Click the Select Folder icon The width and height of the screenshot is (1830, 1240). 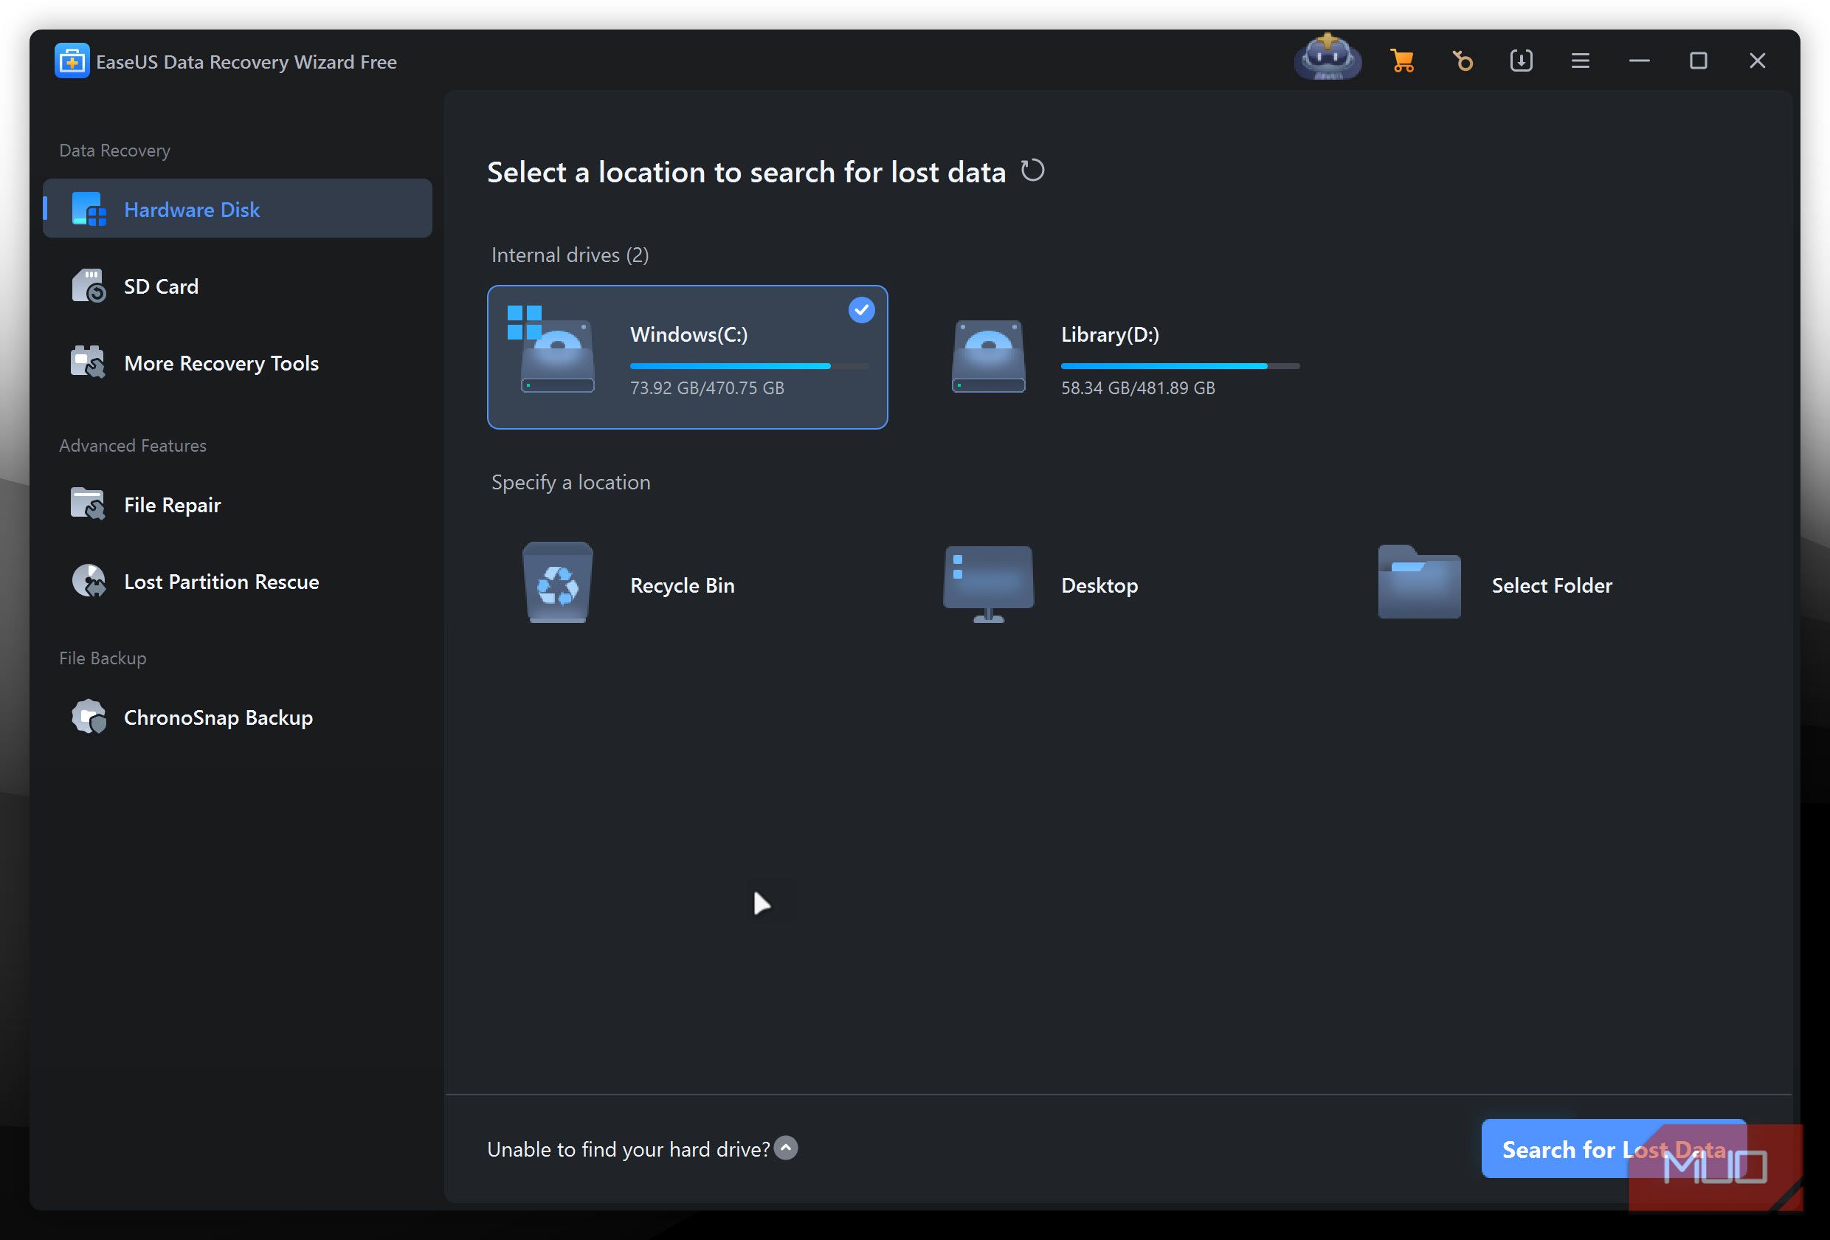click(1419, 582)
